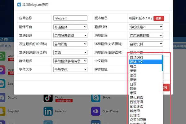Open the 发送翻译(你的语种) 自动识别 dropdown
This screenshot has width=186, height=124.
click(70, 44)
